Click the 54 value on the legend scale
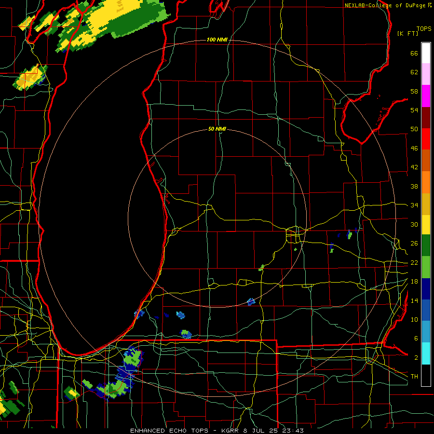Image resolution: width=434 pixels, height=434 pixels. (414, 110)
